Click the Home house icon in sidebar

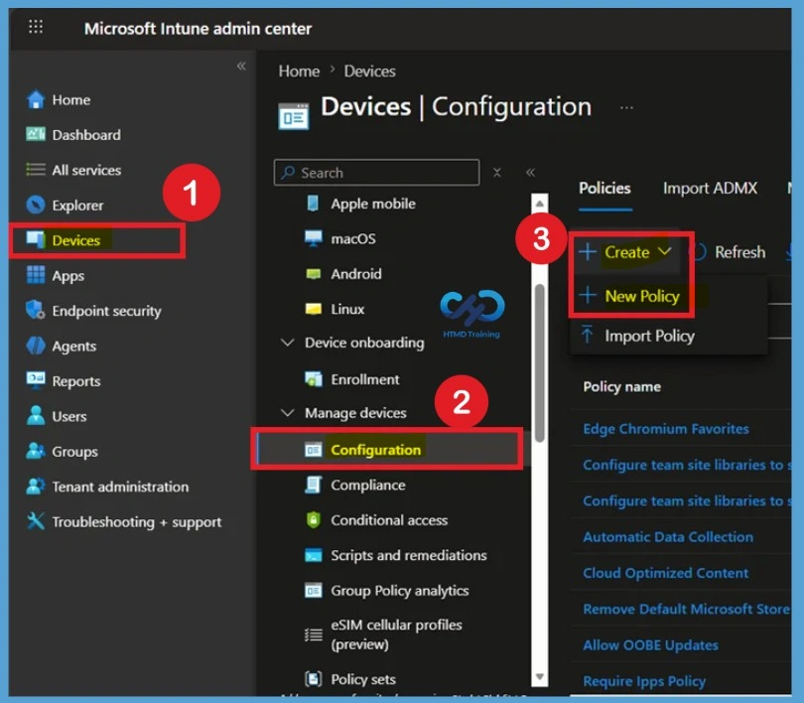(x=36, y=99)
